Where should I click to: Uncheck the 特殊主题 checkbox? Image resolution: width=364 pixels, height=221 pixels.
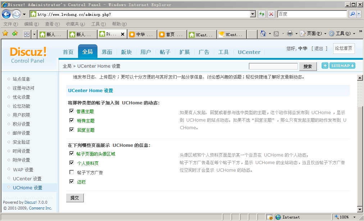point(72,120)
